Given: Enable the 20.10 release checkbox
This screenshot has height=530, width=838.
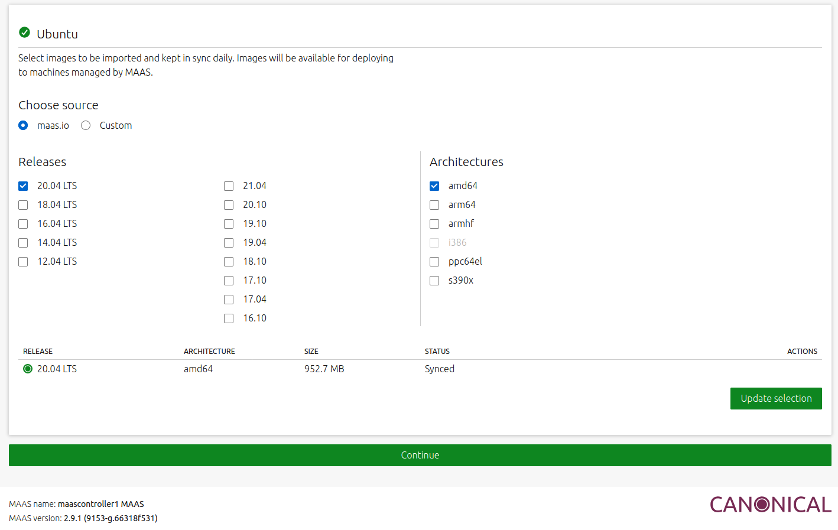Looking at the screenshot, I should (x=229, y=205).
